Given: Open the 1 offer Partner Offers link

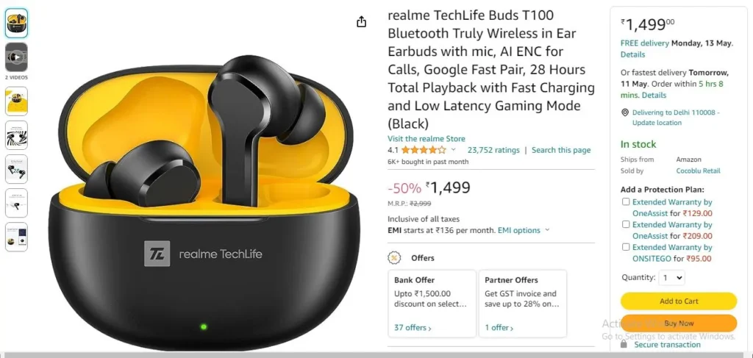Looking at the screenshot, I should tap(499, 328).
